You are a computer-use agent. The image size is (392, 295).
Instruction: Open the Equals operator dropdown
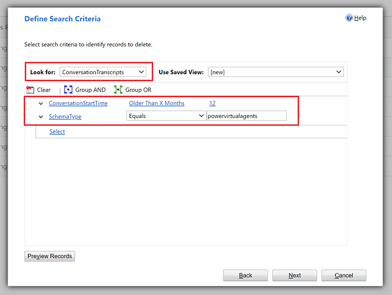[166, 116]
